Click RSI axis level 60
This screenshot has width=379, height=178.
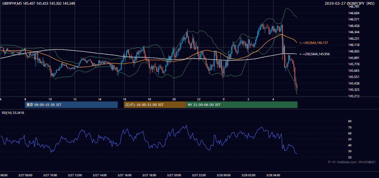click(x=350, y=133)
